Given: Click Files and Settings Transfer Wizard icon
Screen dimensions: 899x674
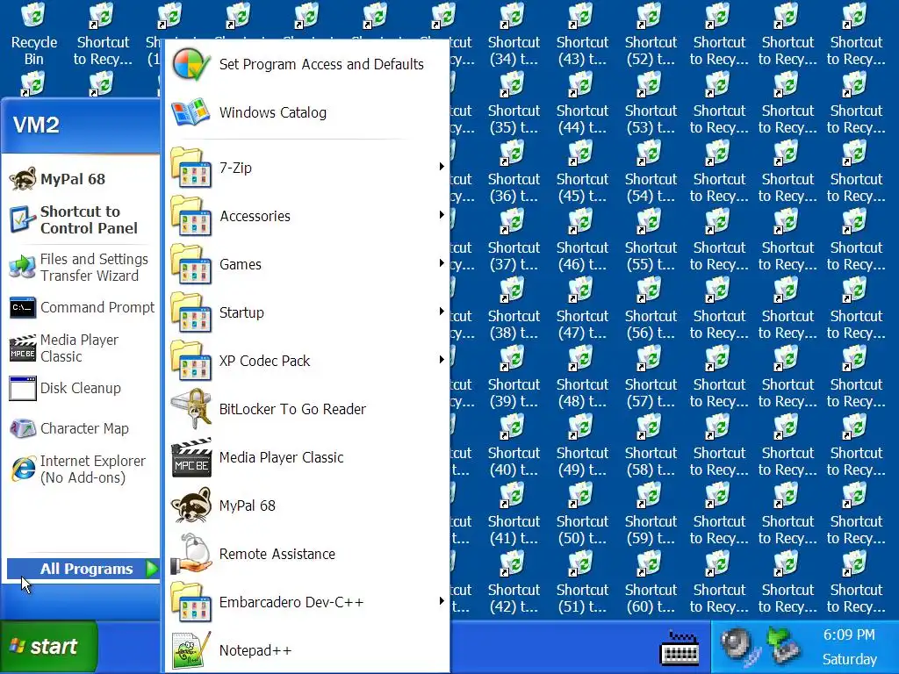Looking at the screenshot, I should tap(22, 267).
